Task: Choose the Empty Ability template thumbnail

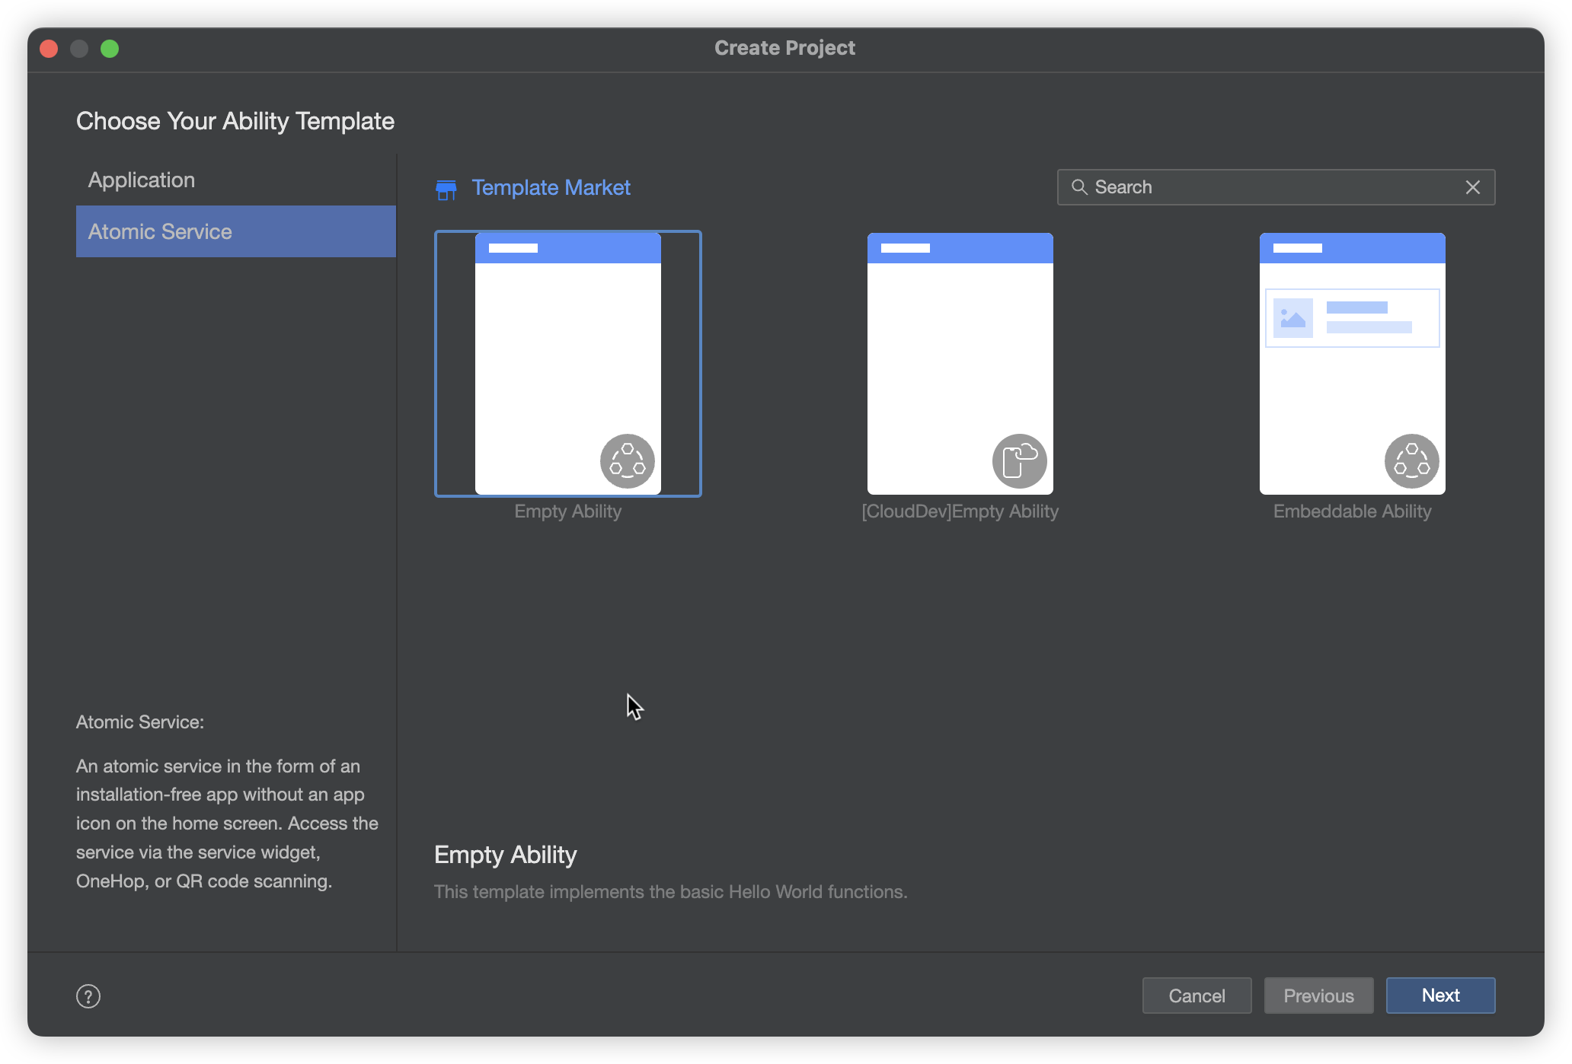Action: click(568, 364)
